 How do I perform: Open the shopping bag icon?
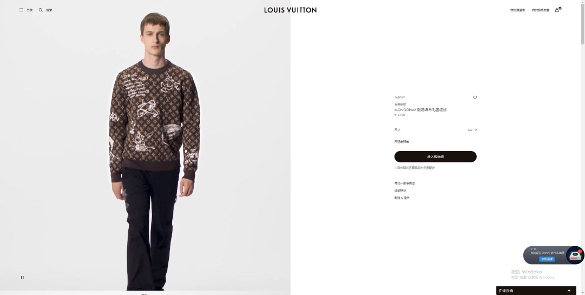click(557, 10)
